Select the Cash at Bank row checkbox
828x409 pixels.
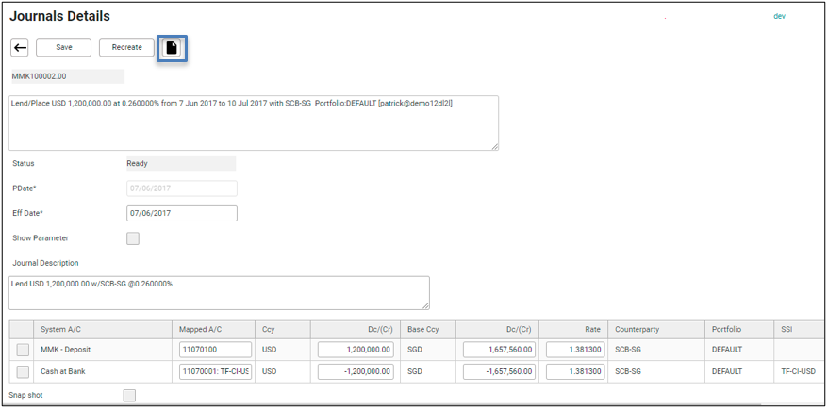[x=23, y=371]
